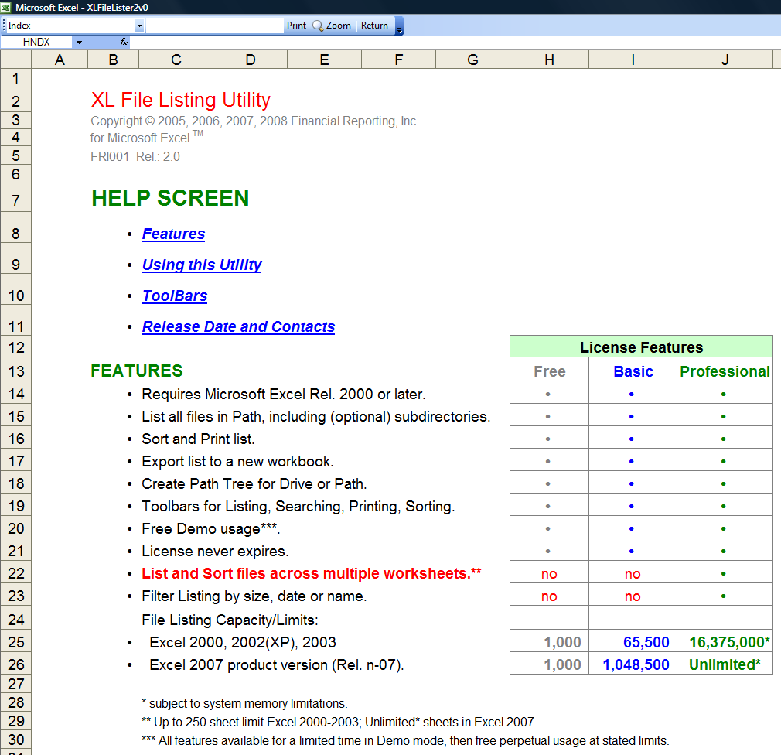
Task: Click the Index combo box field
Action: coord(70,26)
